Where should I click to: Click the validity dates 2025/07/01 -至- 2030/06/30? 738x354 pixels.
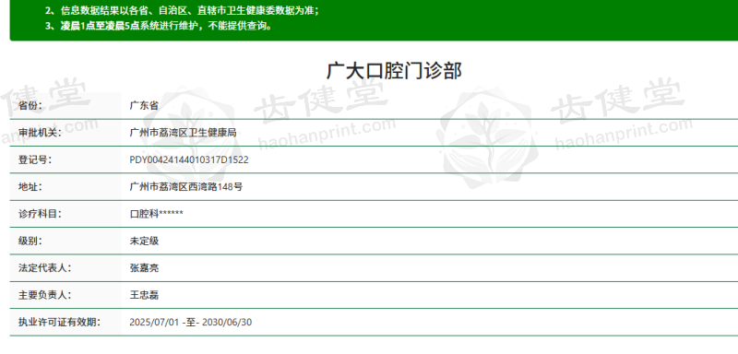coord(191,322)
